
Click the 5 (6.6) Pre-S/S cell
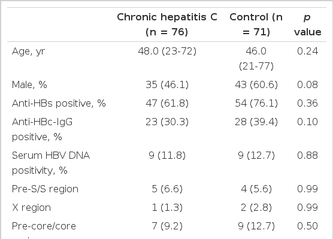pyautogui.click(x=167, y=189)
